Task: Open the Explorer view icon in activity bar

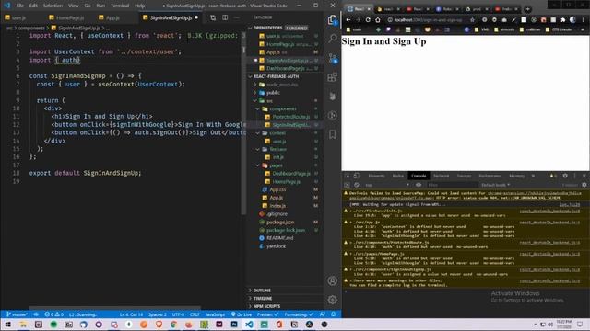Action: tap(333, 19)
